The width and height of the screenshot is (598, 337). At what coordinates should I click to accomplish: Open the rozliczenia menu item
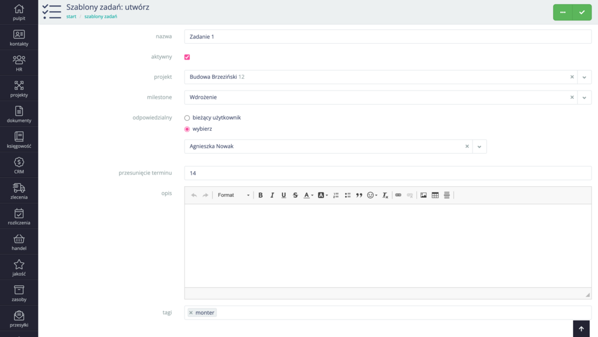point(19,216)
